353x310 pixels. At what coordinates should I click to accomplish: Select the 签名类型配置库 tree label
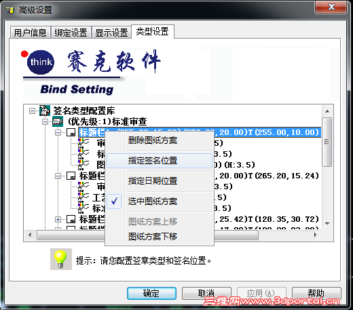click(x=84, y=111)
